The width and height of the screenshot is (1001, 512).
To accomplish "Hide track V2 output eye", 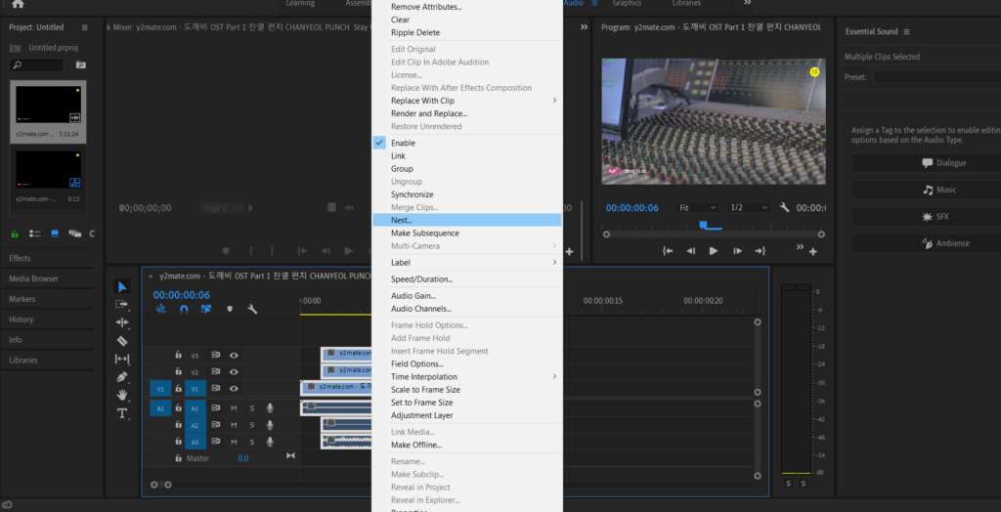I will coord(235,371).
